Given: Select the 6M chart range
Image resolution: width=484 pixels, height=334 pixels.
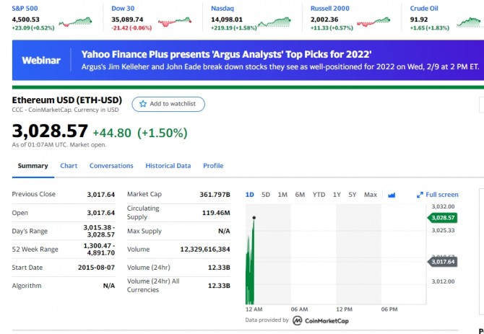Looking at the screenshot, I should pyautogui.click(x=300, y=195).
